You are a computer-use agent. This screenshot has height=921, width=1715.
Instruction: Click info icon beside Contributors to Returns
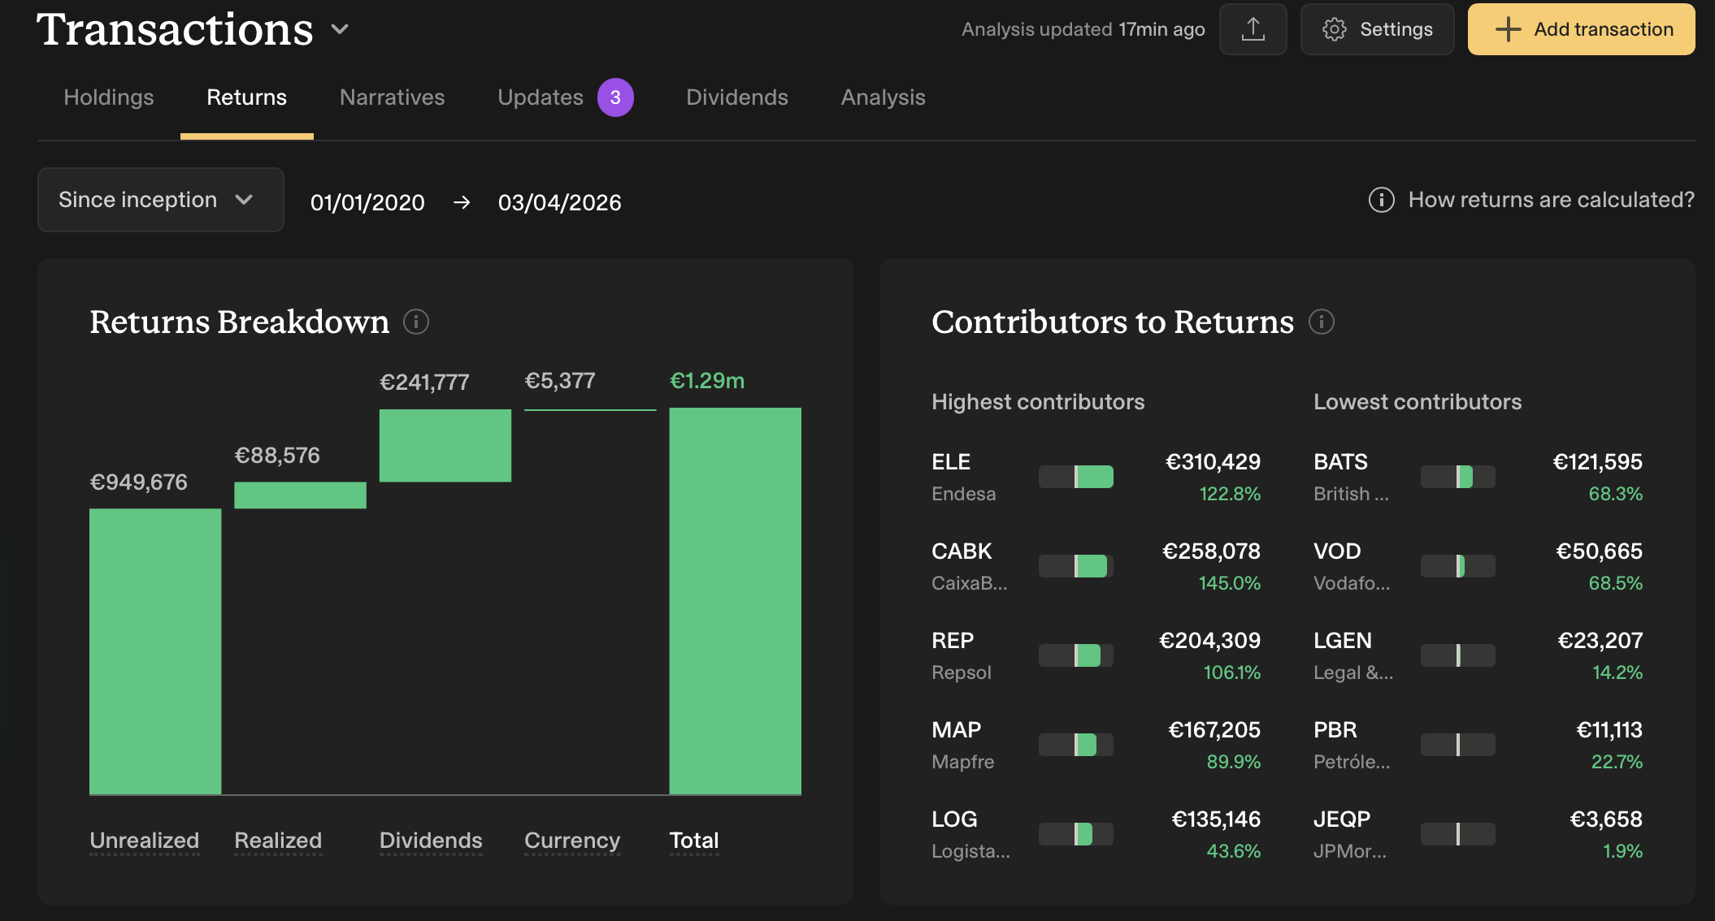click(x=1321, y=322)
